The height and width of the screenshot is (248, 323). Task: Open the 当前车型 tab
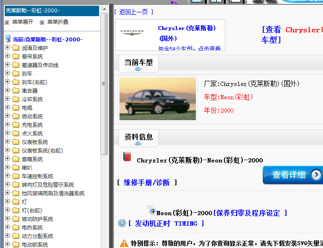tap(138, 64)
